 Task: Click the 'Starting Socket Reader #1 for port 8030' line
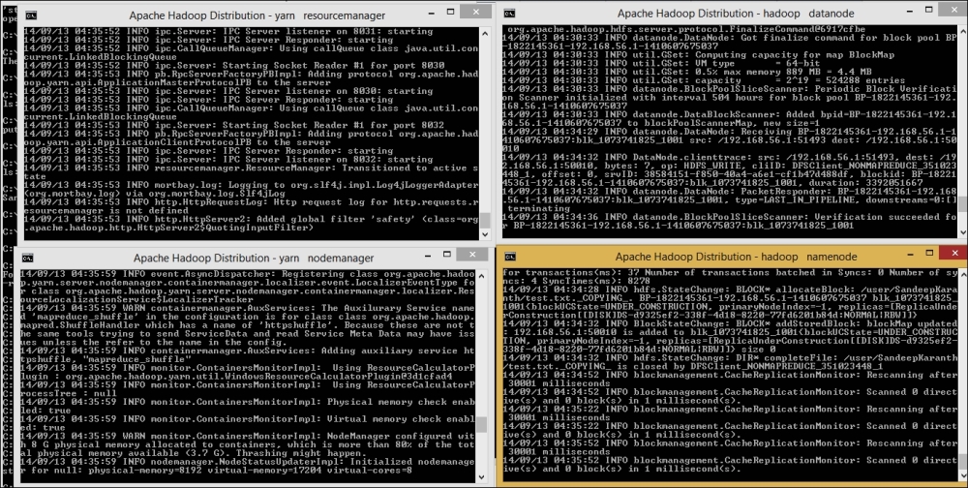pos(234,66)
